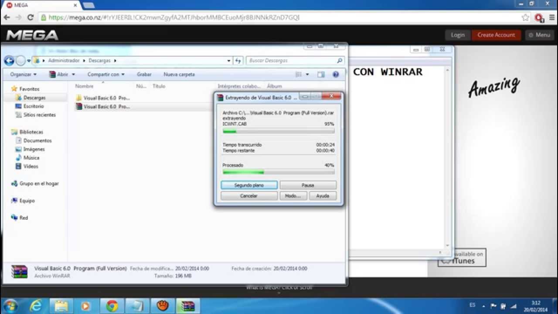The width and height of the screenshot is (558, 314).
Task: Open Windows Media Player from the taskbar
Action: [86, 306]
